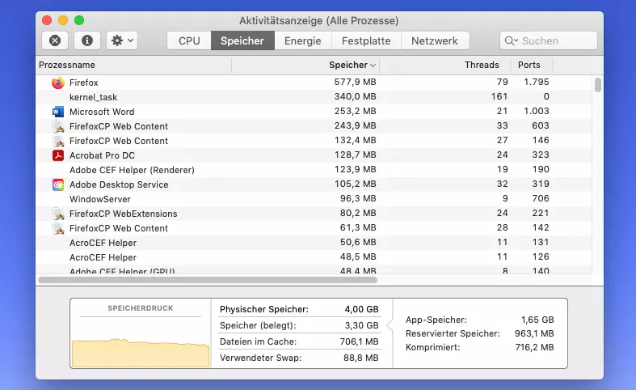This screenshot has width=636, height=390.
Task: Click icon of FirefoxCP Web Content 243,9 MB
Action: [x=58, y=126]
